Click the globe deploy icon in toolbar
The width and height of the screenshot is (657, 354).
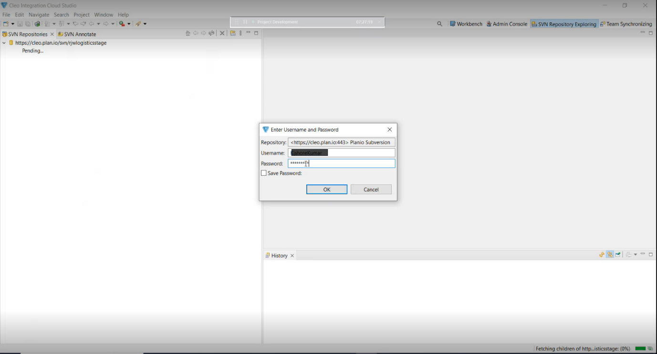point(37,24)
